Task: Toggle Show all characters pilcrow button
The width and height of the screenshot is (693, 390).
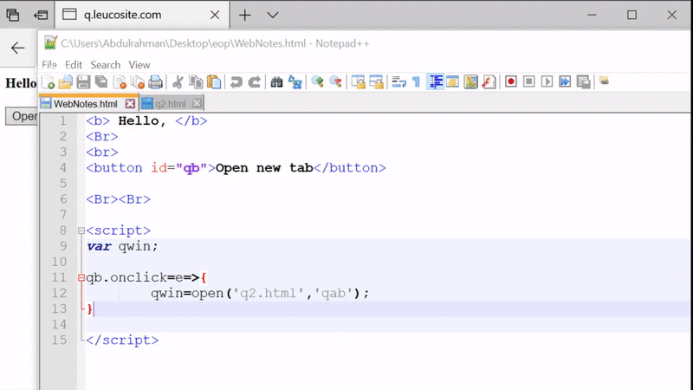Action: point(417,82)
